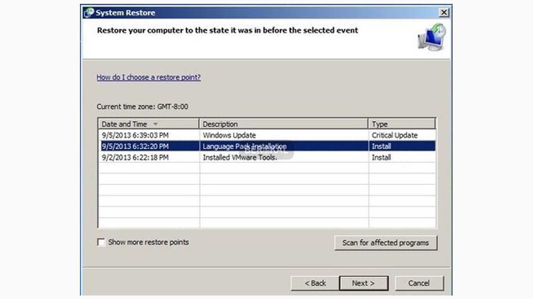
Task: Click the System Restore computer clock graphic
Action: (x=432, y=37)
